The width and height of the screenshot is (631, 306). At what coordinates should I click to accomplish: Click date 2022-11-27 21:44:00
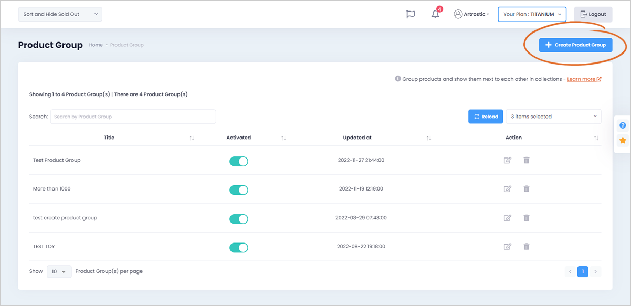point(361,160)
